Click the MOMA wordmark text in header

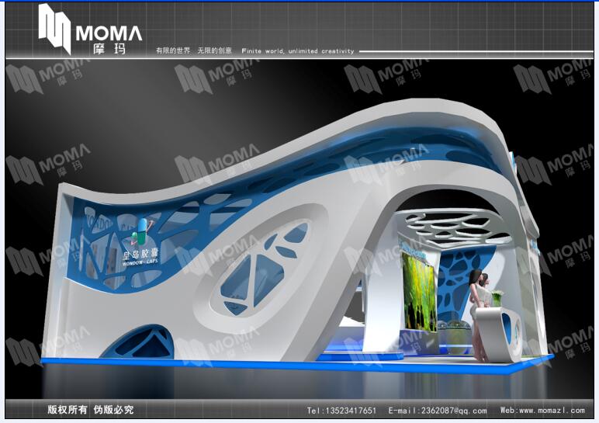coord(109,33)
